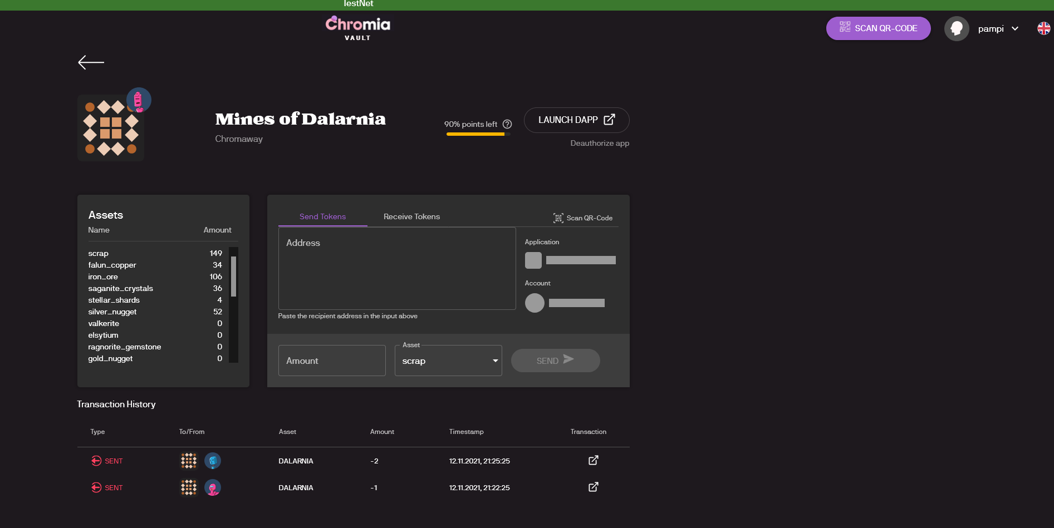Viewport: 1054px width, 528px height.
Task: Click the Application placeholder avatar
Action: (533, 260)
